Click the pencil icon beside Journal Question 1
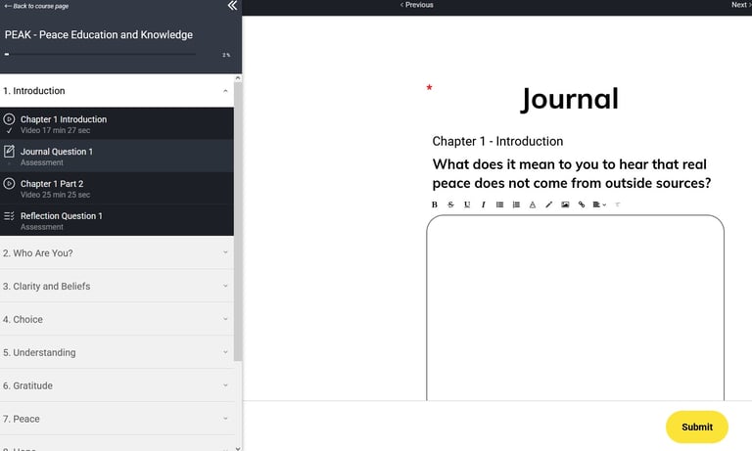Screen dimensions: 752x451 pos(9,152)
